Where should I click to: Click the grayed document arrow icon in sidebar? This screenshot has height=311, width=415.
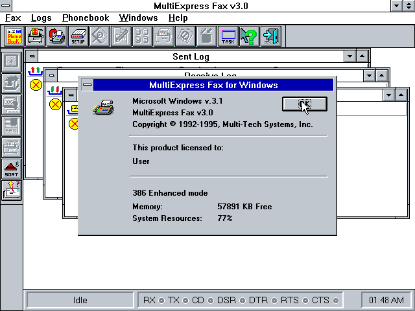coord(12,84)
